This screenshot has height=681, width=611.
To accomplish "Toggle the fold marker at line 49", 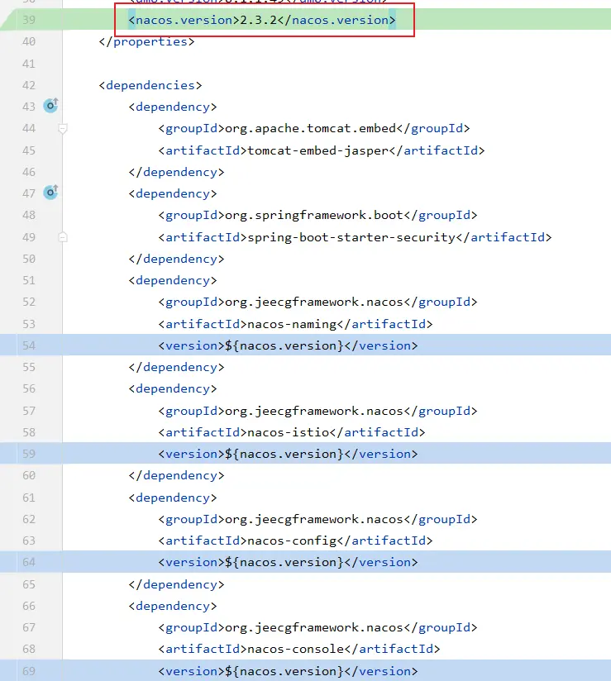I will point(63,236).
